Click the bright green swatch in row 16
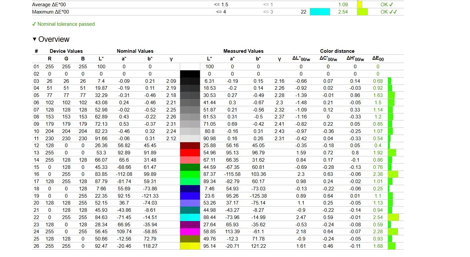This screenshot has width=470, height=257. tap(190, 174)
